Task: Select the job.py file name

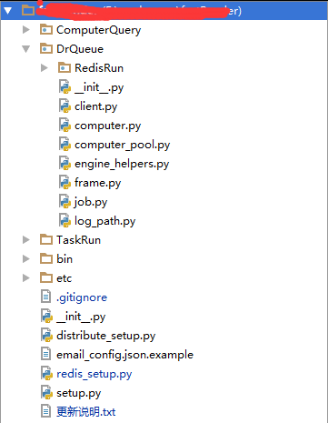Action: tap(91, 202)
